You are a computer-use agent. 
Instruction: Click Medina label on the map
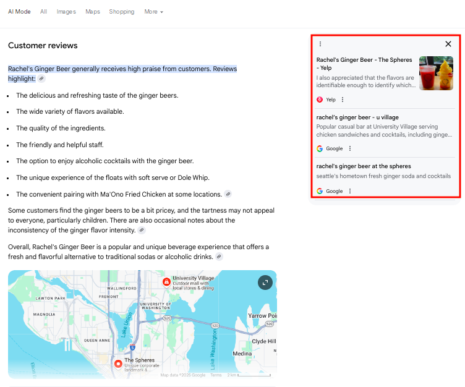click(x=242, y=354)
